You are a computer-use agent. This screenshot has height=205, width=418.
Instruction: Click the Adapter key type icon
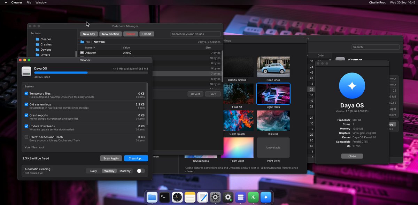tap(82, 53)
